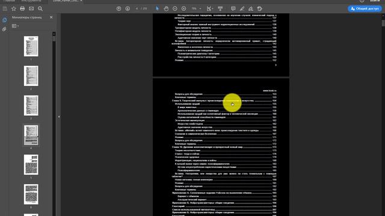Open the fill and sign tool
385x216 pixels.
click(x=251, y=8)
